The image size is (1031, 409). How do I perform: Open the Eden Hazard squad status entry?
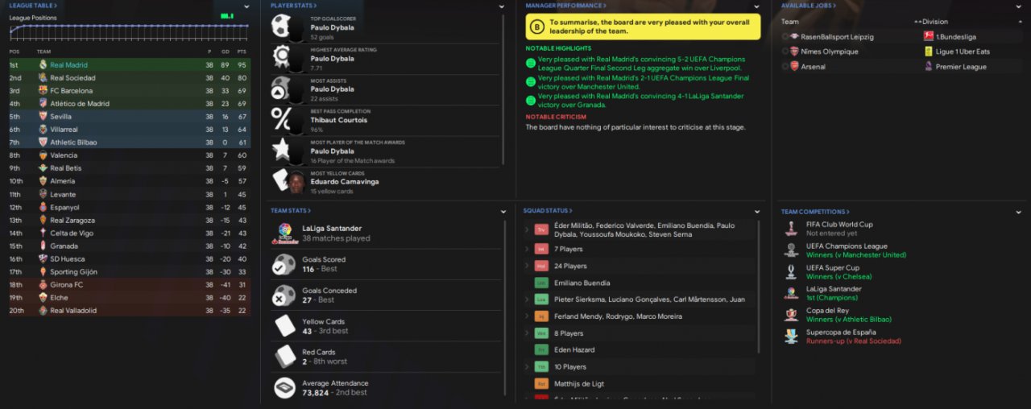coord(574,349)
